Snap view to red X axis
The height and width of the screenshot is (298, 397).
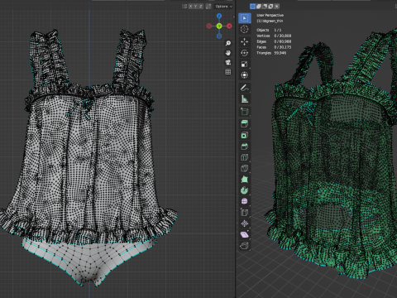click(229, 26)
